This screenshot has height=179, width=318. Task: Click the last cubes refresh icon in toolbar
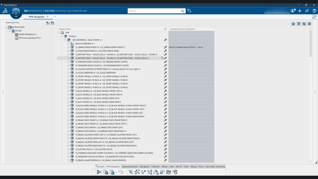[x=175, y=172]
